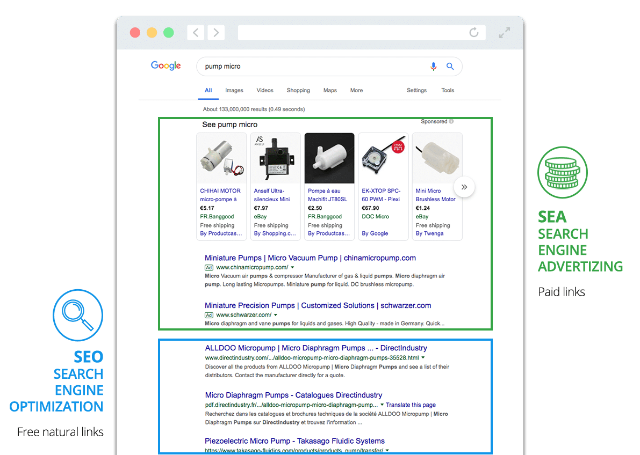Show next products with carousel arrow
Screen dimensions: 640x455
click(x=464, y=187)
